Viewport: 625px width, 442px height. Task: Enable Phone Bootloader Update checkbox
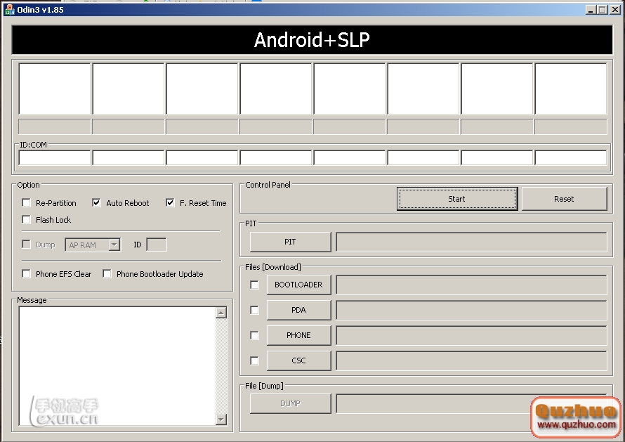pos(107,274)
